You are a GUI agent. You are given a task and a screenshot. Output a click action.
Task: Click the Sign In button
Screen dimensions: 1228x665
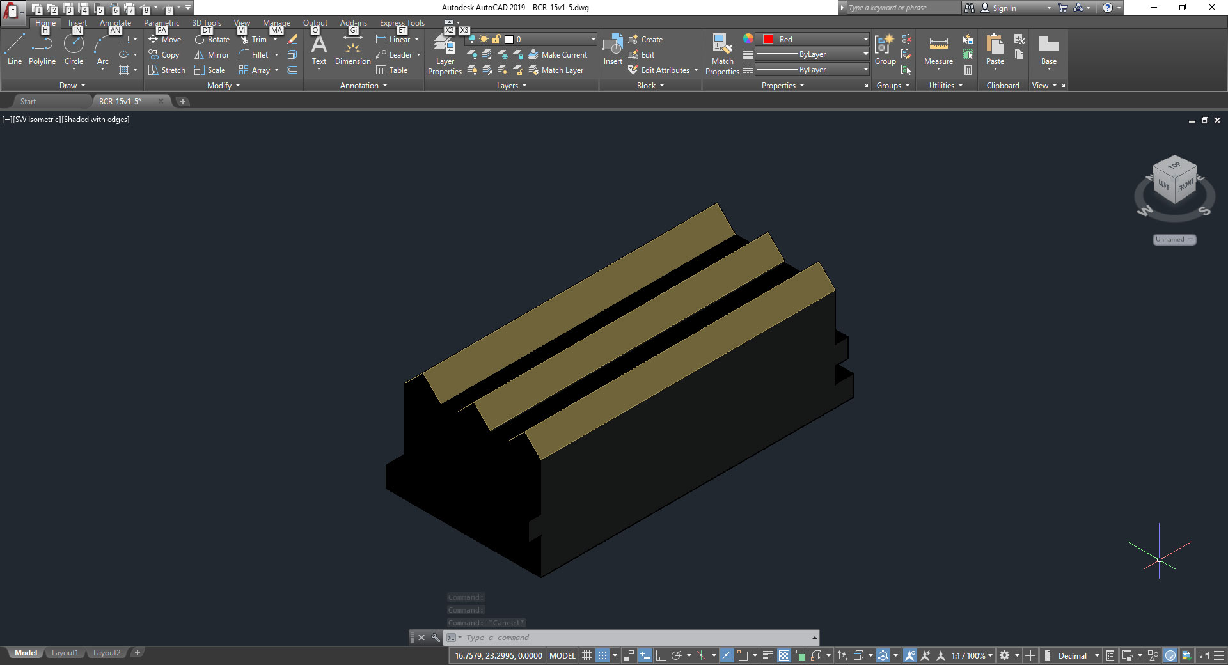point(1004,8)
